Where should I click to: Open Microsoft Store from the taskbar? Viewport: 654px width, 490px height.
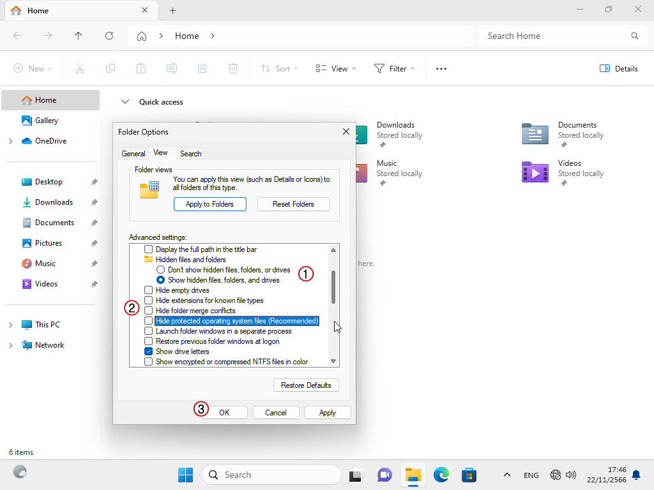[469, 475]
